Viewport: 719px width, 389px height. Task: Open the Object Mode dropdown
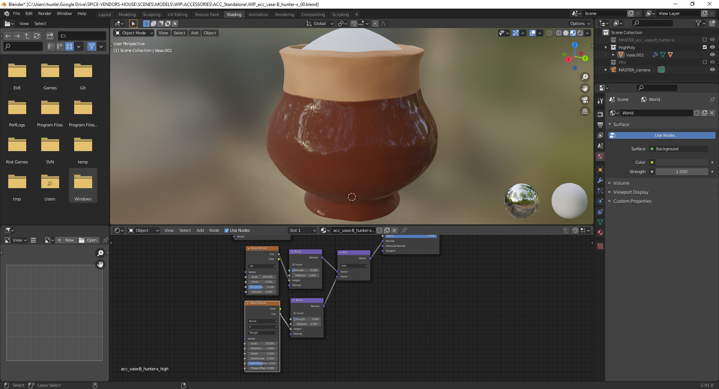(134, 33)
